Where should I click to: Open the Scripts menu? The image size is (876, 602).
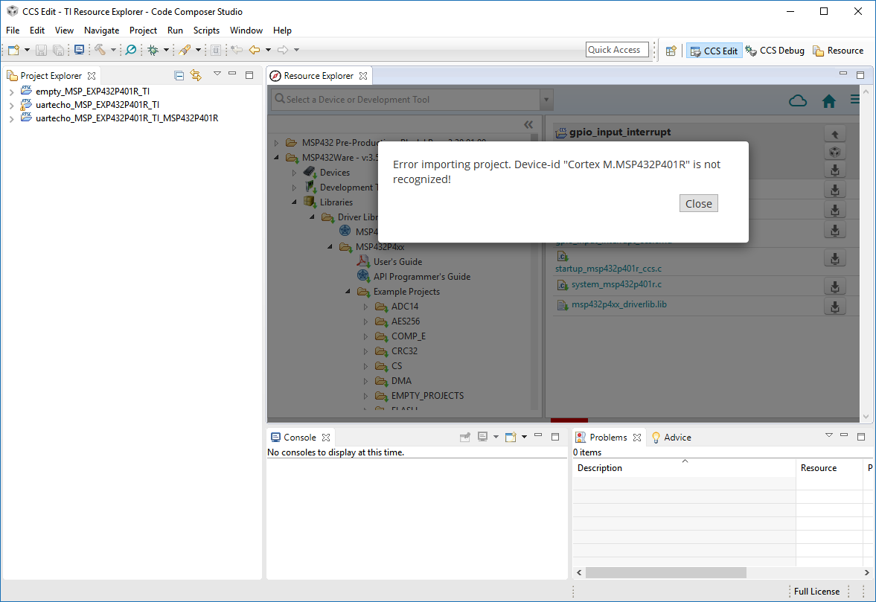click(206, 31)
